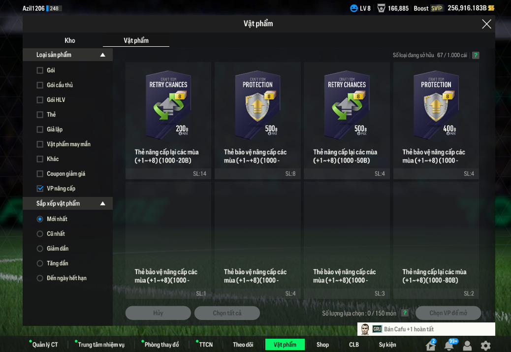
Task: Enable the Gói cầu thủ checkbox
Action: coord(40,85)
